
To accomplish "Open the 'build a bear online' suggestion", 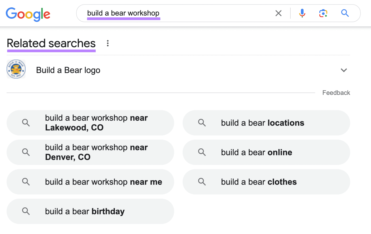I will [256, 152].
